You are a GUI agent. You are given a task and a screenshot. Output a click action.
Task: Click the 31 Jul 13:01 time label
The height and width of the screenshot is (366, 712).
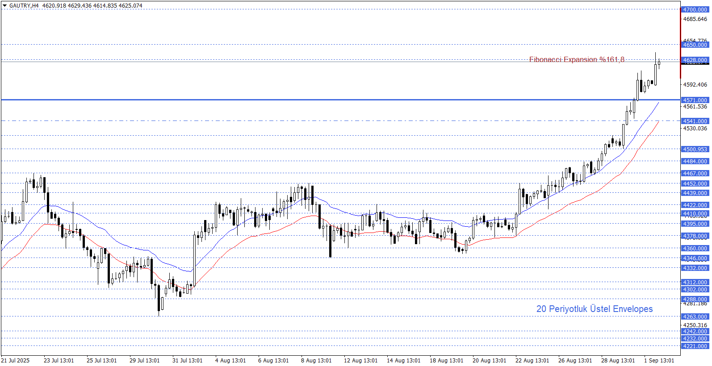188,361
